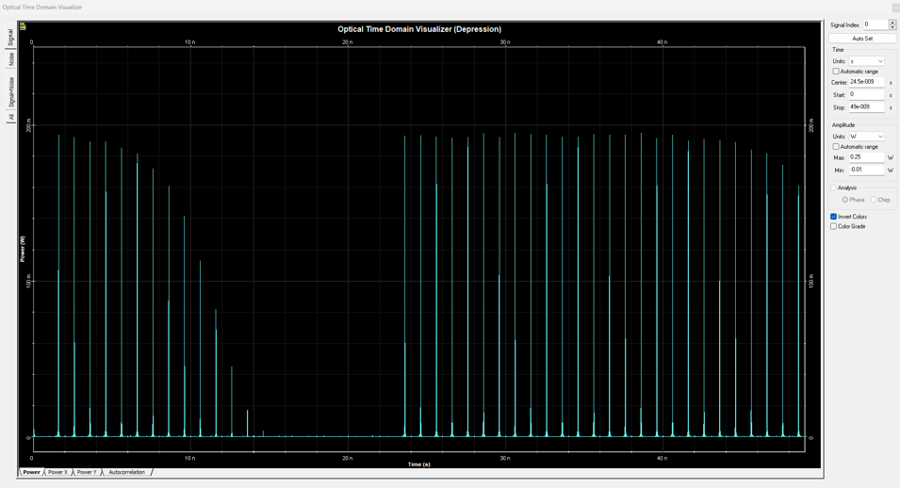Screen dimensions: 900x488
Task: Close the Optical Time Domain Visualizer window
Action: (x=894, y=8)
